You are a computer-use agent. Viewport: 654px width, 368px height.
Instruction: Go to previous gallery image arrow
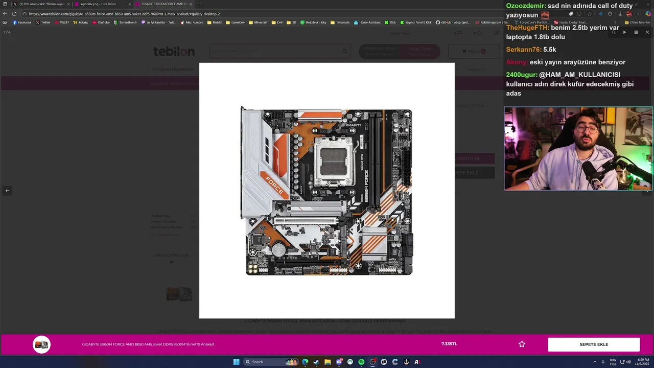[x=7, y=190]
